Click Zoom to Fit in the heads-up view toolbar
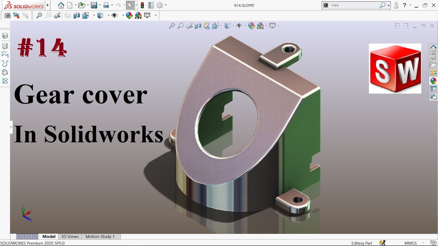 pyautogui.click(x=172, y=26)
